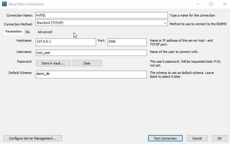
Task: Click 'Type a name for the connection' hint
Action: [192, 15]
